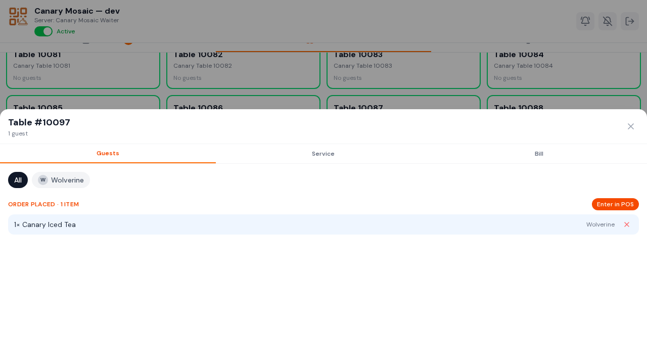
Task: Toggle the Active server switch
Action: pyautogui.click(x=43, y=31)
